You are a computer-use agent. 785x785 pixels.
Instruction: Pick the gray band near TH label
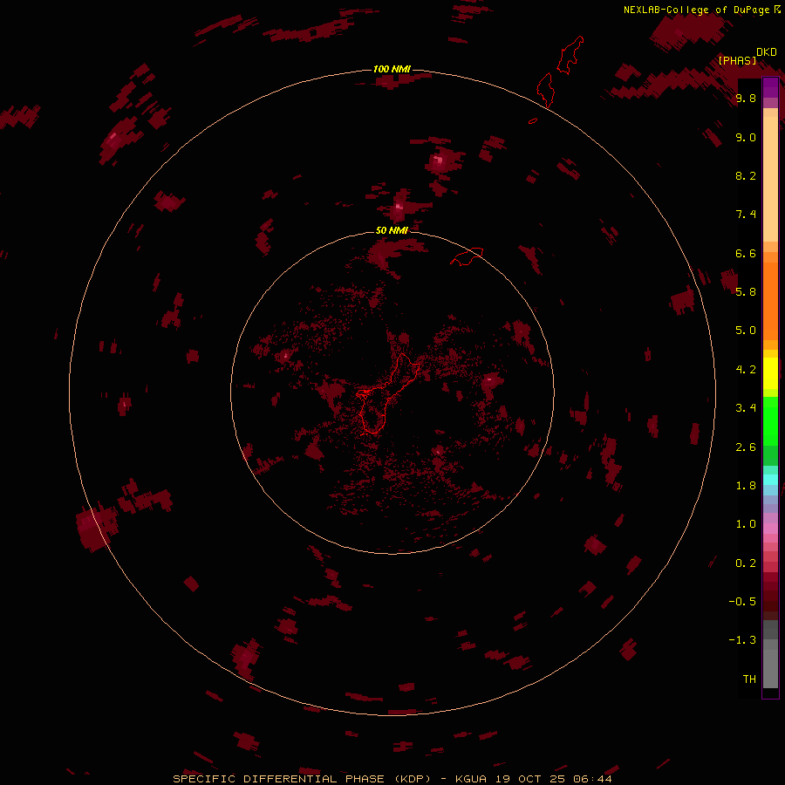(770, 668)
